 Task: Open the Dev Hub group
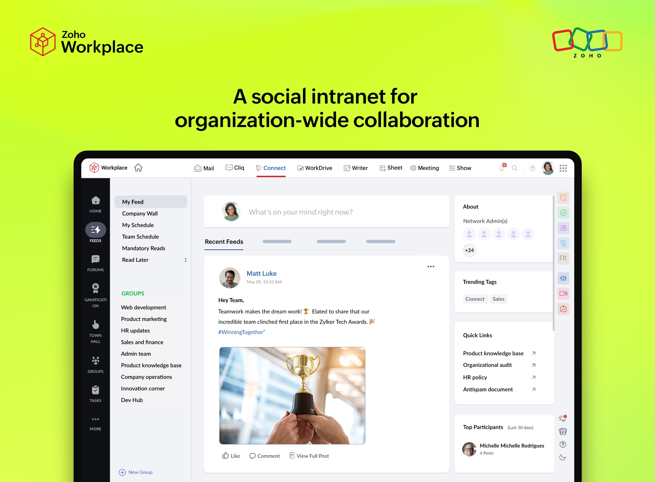(x=132, y=400)
